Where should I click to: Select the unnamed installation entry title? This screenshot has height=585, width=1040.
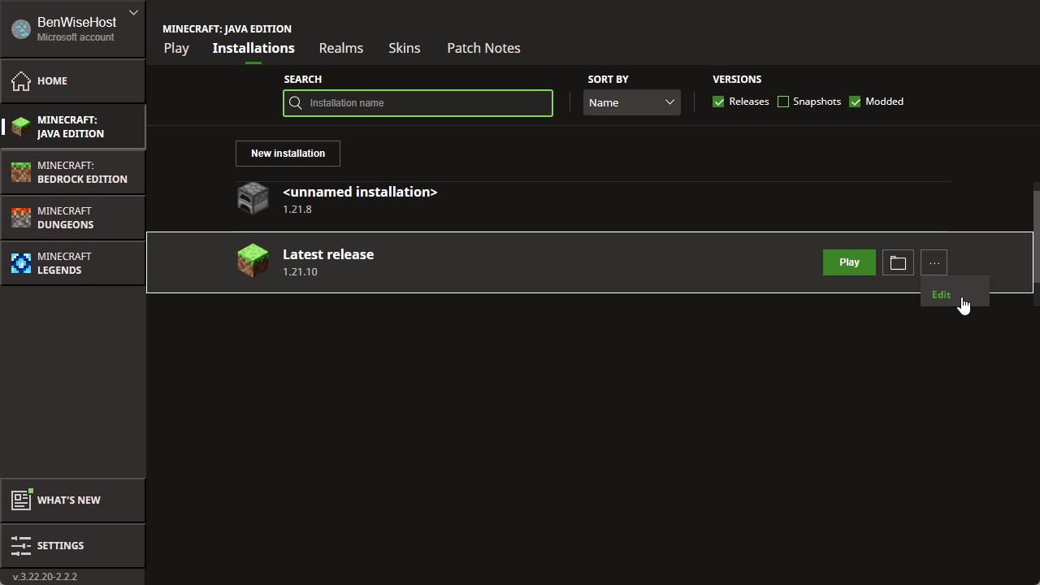tap(360, 192)
